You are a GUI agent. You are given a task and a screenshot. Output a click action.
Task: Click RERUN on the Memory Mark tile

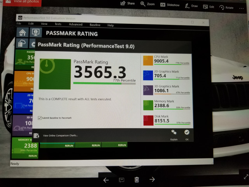(33, 156)
